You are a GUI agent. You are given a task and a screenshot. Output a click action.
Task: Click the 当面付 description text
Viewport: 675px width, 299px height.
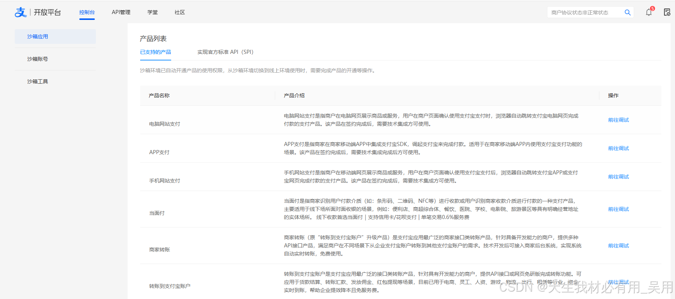[x=431, y=209]
